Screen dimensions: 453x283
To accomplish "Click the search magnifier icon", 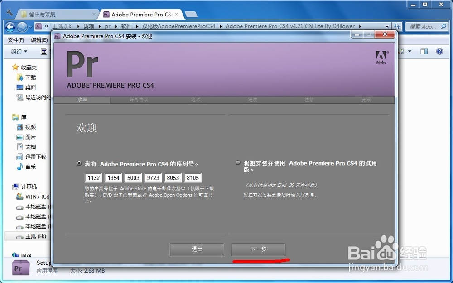I will point(443,27).
